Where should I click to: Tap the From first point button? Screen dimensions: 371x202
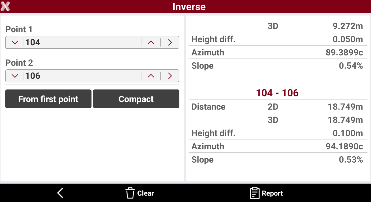[48, 99]
